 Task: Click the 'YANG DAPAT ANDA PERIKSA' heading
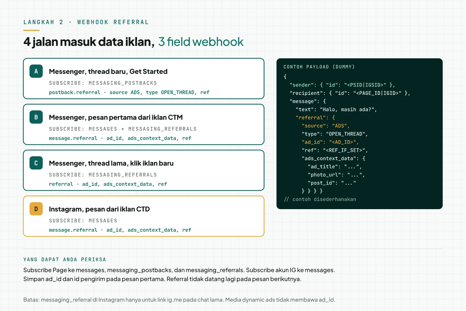pos(65,260)
